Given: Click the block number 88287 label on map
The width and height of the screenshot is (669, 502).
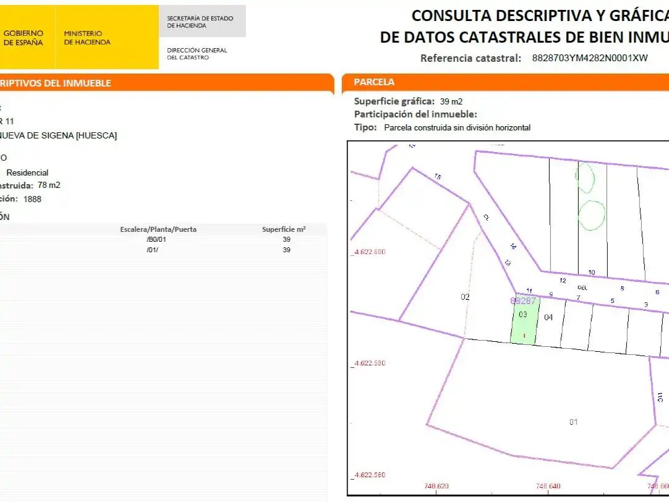Looking at the screenshot, I should click(x=523, y=300).
